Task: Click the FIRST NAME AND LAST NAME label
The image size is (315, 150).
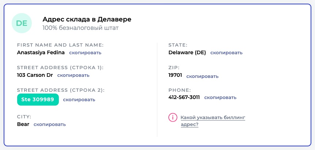Action: [x=60, y=45]
